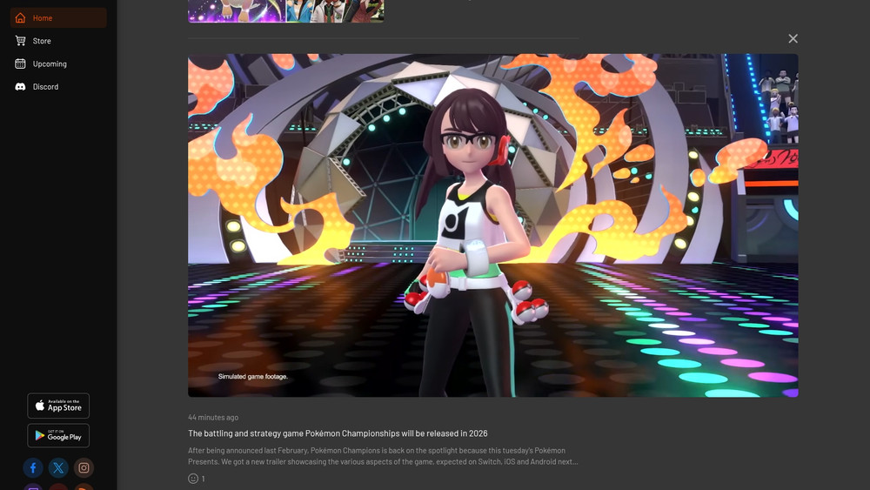Open the Pokémon Championships 2026 headline
Viewport: 870px width, 490px height.
point(338,433)
